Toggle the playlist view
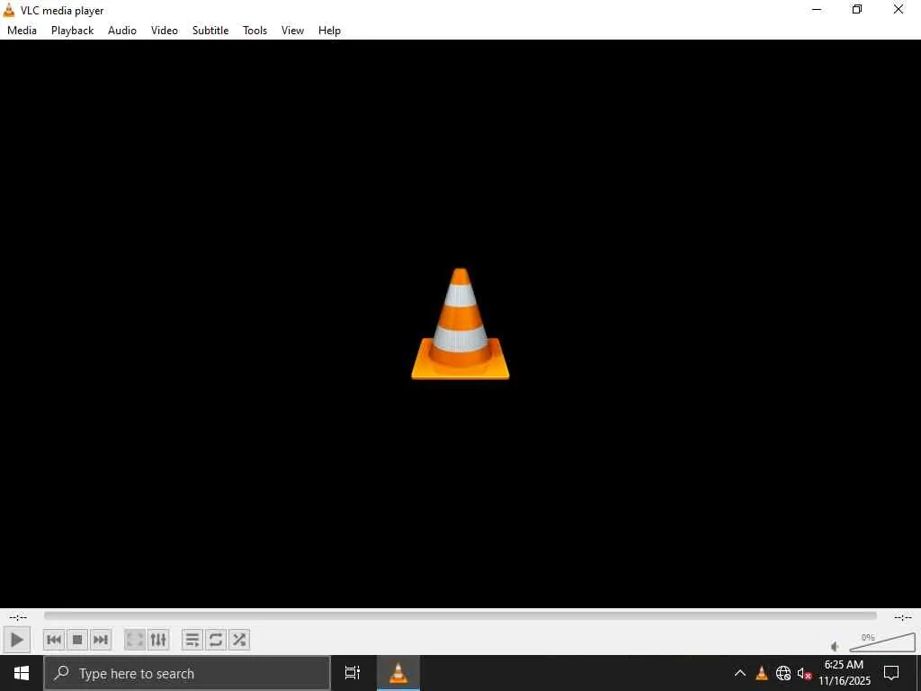This screenshot has height=691, width=921. pos(192,640)
